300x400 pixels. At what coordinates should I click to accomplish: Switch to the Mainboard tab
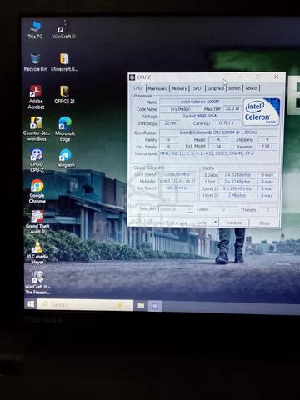click(x=157, y=88)
